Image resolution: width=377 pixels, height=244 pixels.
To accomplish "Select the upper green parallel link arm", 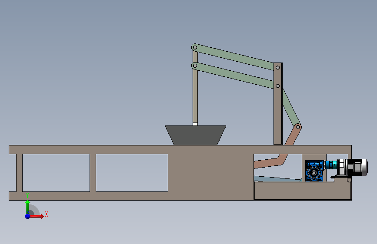I will pos(234,57).
